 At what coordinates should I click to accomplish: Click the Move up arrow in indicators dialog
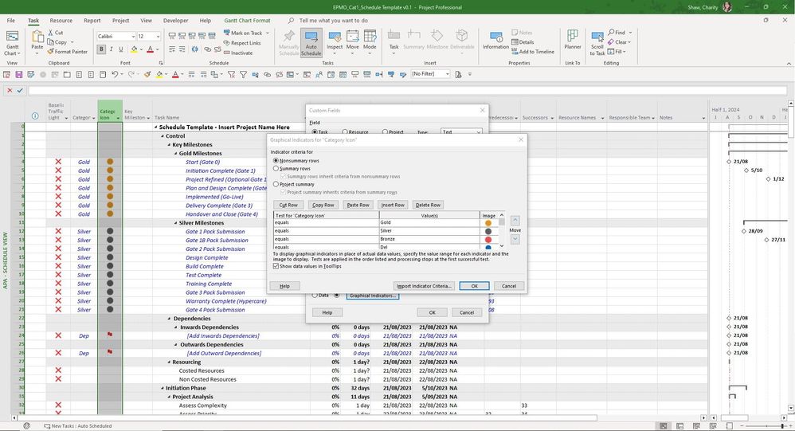515,221
